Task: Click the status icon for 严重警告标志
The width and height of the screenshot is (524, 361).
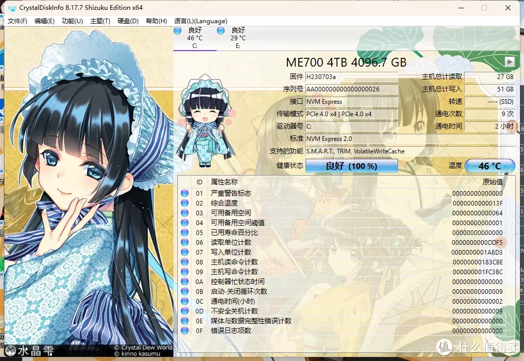Action: tap(185, 193)
